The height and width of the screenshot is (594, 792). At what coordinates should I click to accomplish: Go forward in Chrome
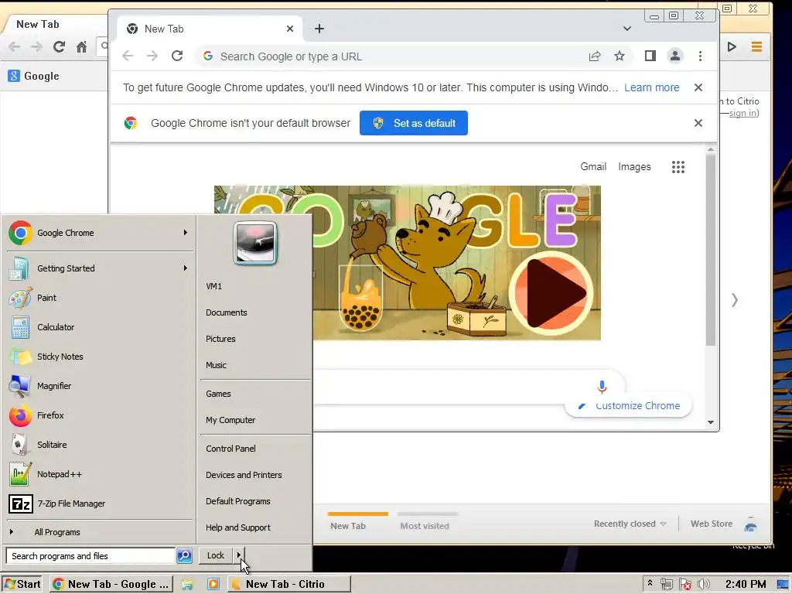[x=152, y=56]
